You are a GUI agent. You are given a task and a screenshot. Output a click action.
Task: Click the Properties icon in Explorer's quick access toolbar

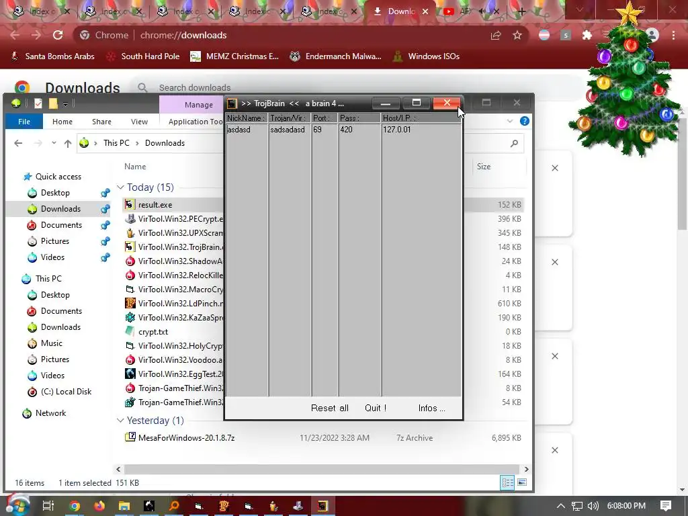[38, 103]
